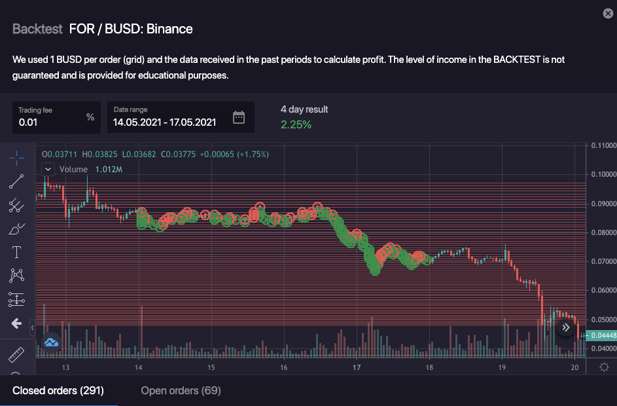Open chart settings gear icon
617x406 pixels.
click(603, 367)
